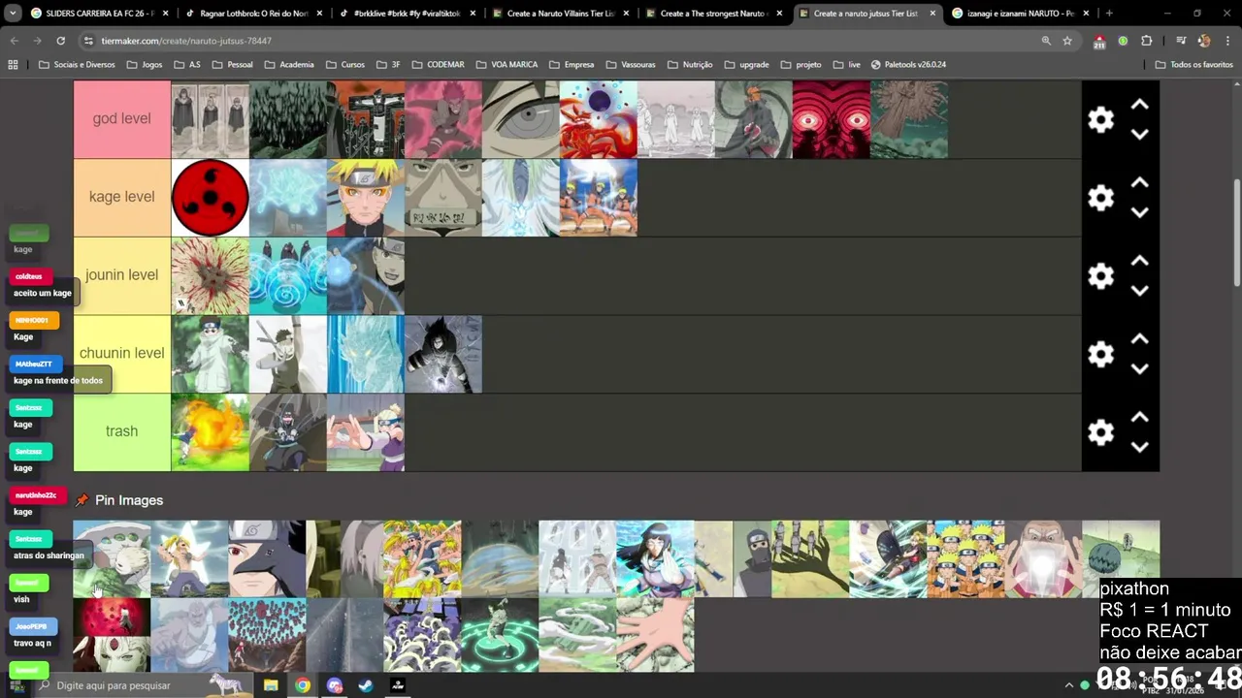The width and height of the screenshot is (1242, 698).
Task: Open the browser zoom magnifier icon
Action: pyautogui.click(x=1046, y=41)
